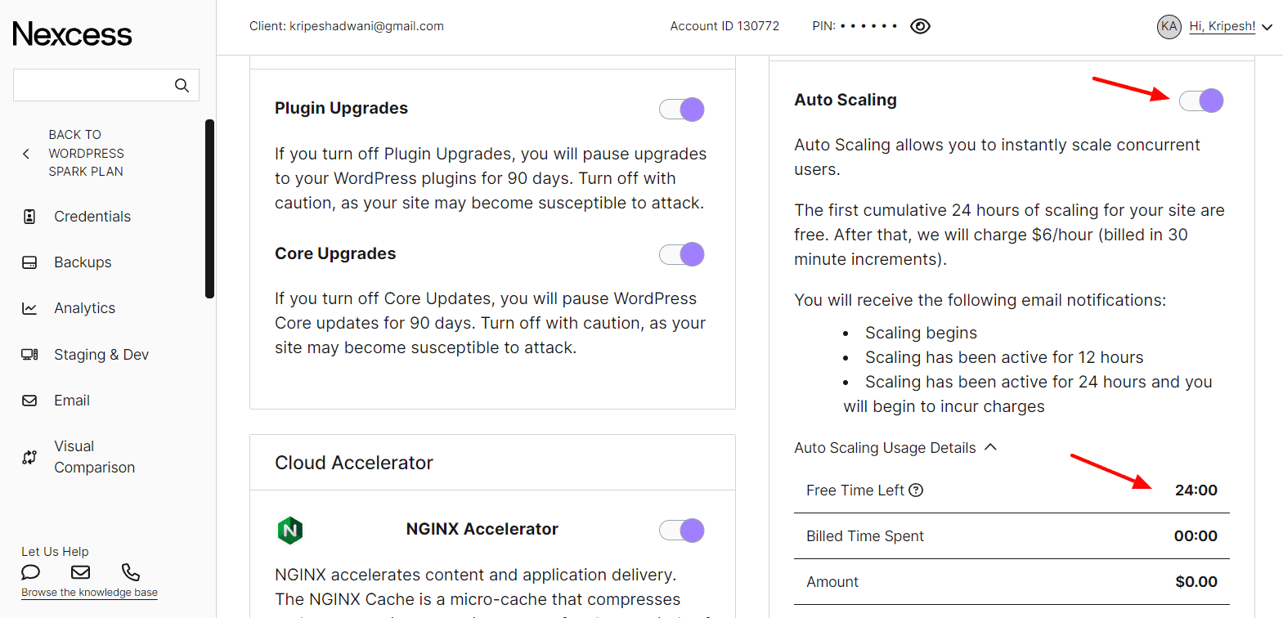Click the Nexcess logo
1283x618 pixels.
click(72, 34)
